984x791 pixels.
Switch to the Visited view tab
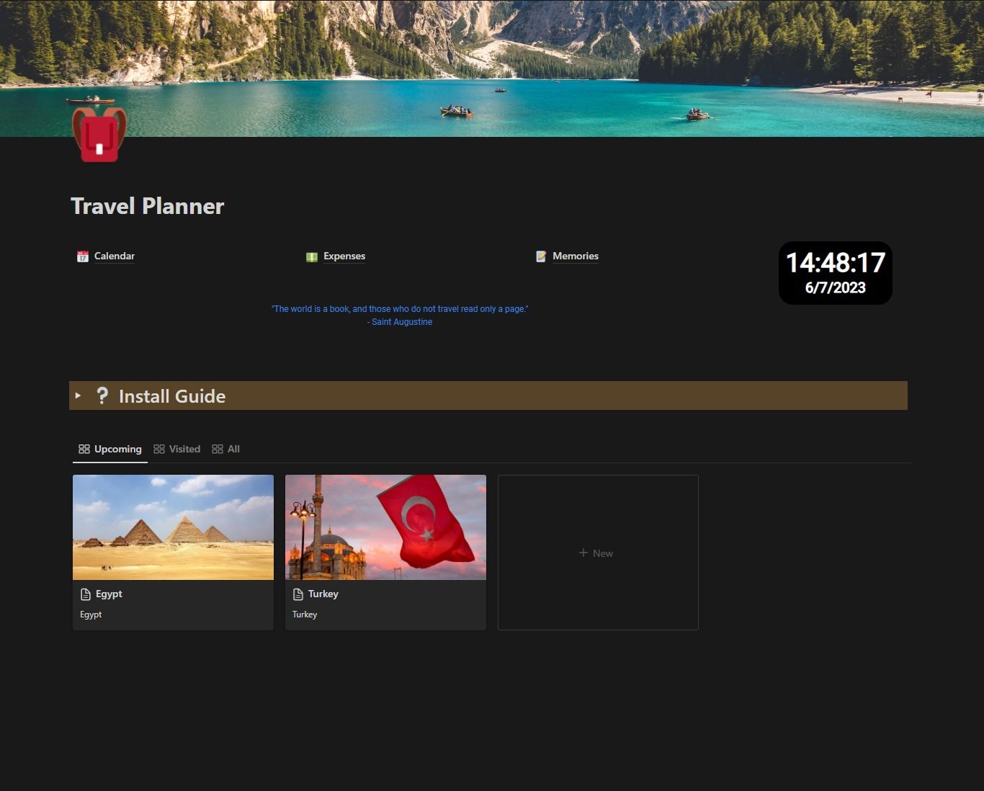tap(177, 449)
